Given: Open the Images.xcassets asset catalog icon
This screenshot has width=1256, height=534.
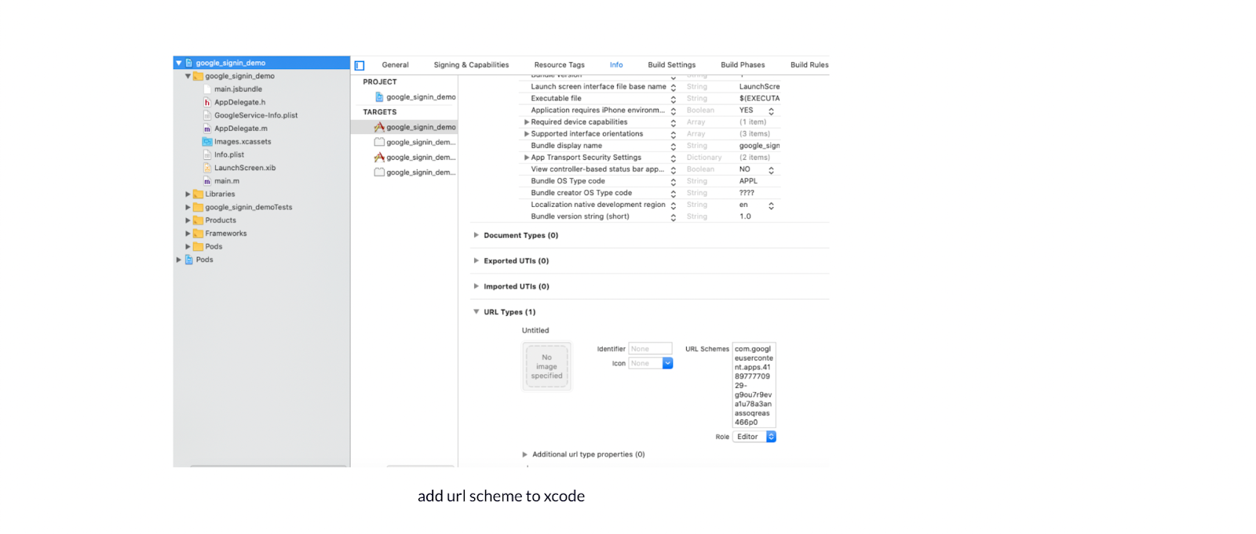Looking at the screenshot, I should (x=207, y=142).
